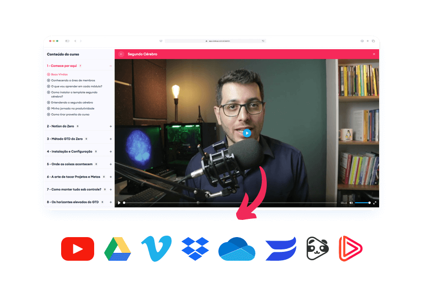The image size is (424, 305).
Task: Click the Google Drive logo icon
Action: click(117, 248)
